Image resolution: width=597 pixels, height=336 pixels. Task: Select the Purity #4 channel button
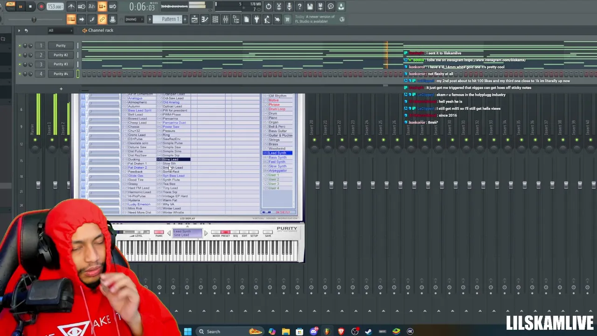(x=61, y=74)
